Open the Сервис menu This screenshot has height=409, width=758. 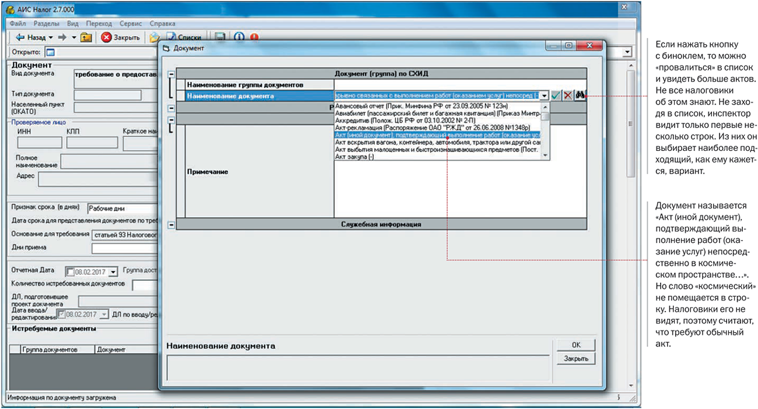pyautogui.click(x=130, y=24)
